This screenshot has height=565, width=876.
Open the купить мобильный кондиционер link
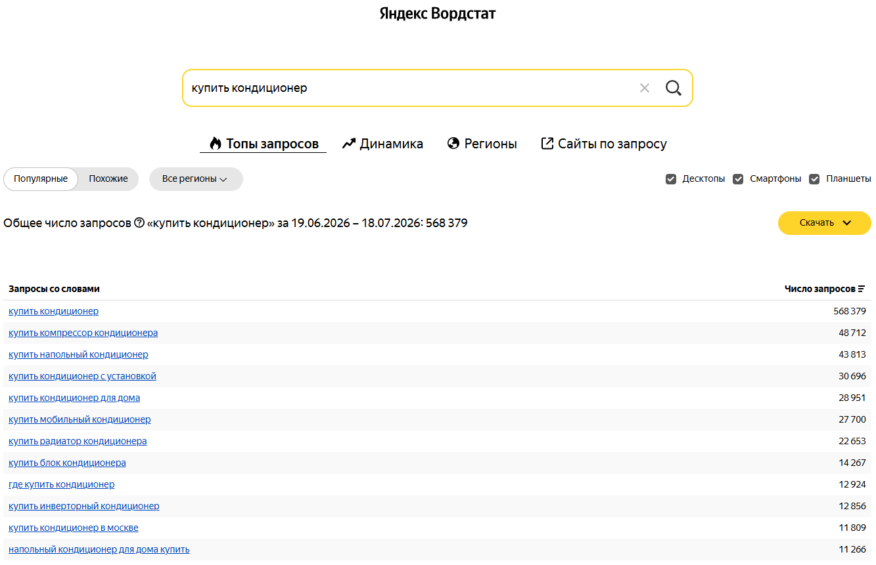80,419
